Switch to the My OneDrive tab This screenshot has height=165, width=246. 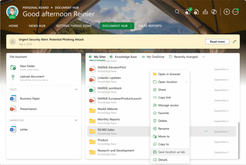[153, 57]
